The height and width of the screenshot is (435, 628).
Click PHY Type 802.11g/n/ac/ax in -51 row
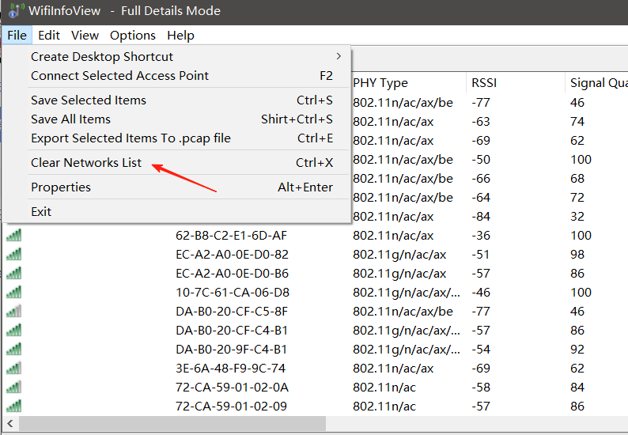point(399,255)
